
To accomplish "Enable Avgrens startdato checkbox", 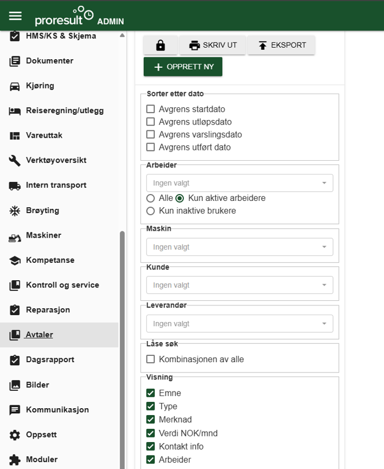I will click(151, 109).
